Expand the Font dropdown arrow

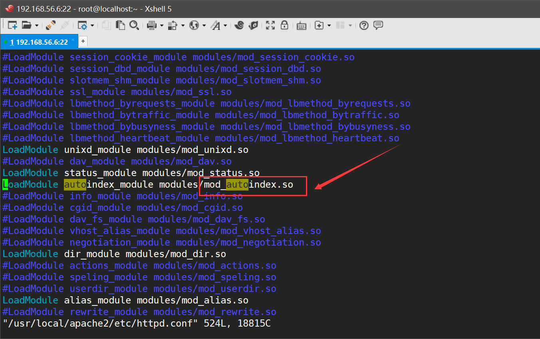point(225,26)
